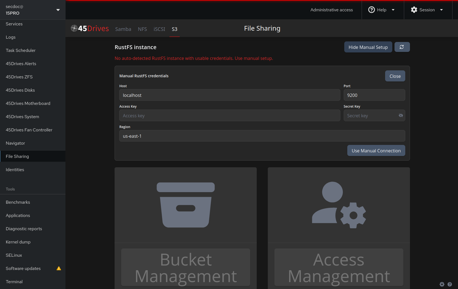Screen dimensions: 458x289
Task: Open Services in the sidebar
Action: click(33, 24)
